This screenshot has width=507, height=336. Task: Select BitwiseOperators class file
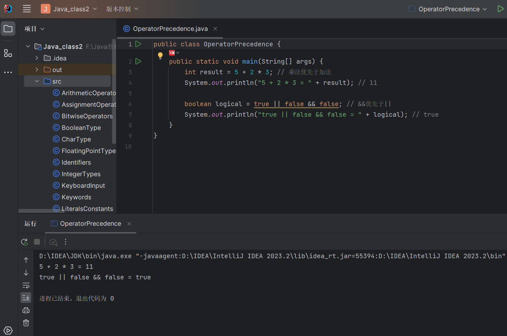click(x=83, y=116)
